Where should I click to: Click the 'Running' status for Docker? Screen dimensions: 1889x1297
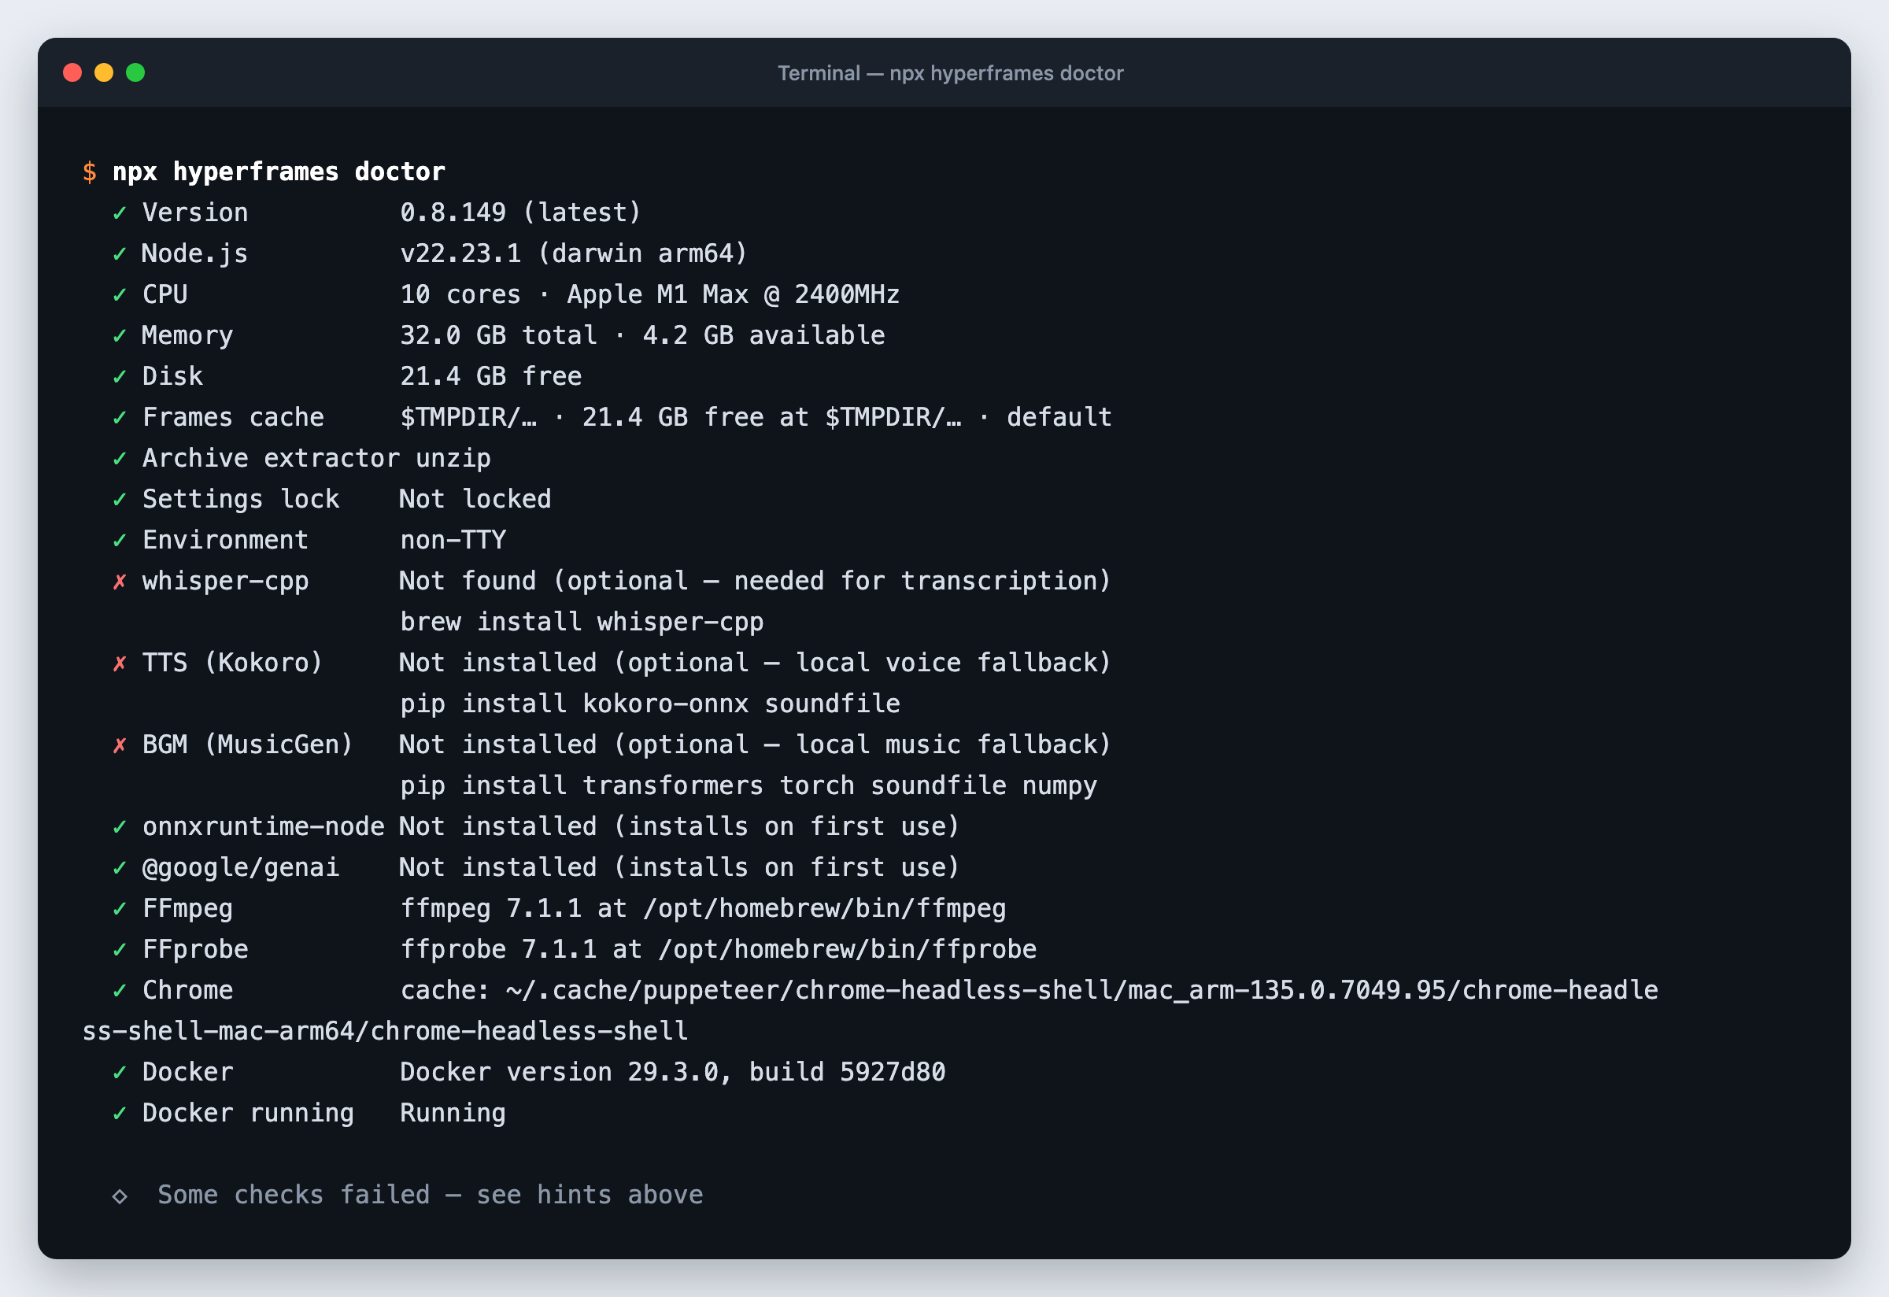453,1114
